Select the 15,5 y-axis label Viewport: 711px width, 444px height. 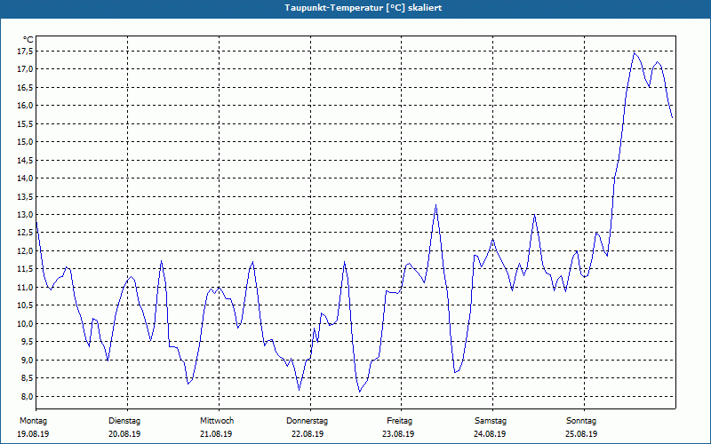(26, 123)
